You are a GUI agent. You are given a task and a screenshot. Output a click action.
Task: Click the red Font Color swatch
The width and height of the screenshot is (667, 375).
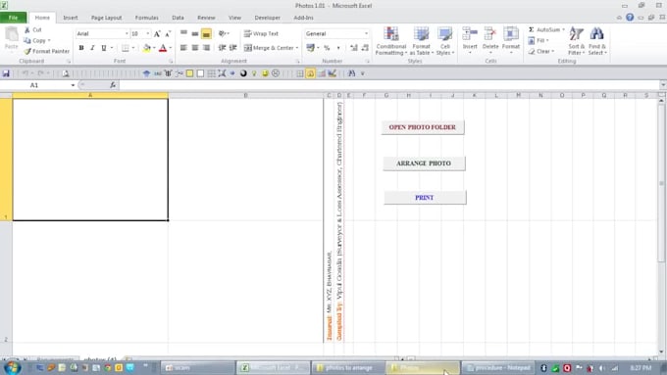click(163, 48)
